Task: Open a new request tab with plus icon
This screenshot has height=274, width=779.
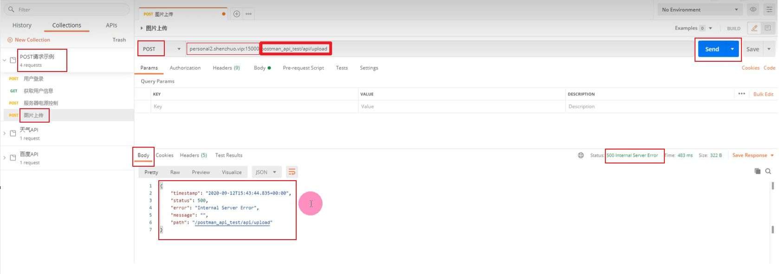Action: (x=237, y=14)
